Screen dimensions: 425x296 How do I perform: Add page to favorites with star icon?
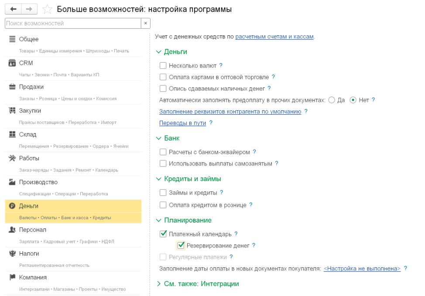click(48, 9)
